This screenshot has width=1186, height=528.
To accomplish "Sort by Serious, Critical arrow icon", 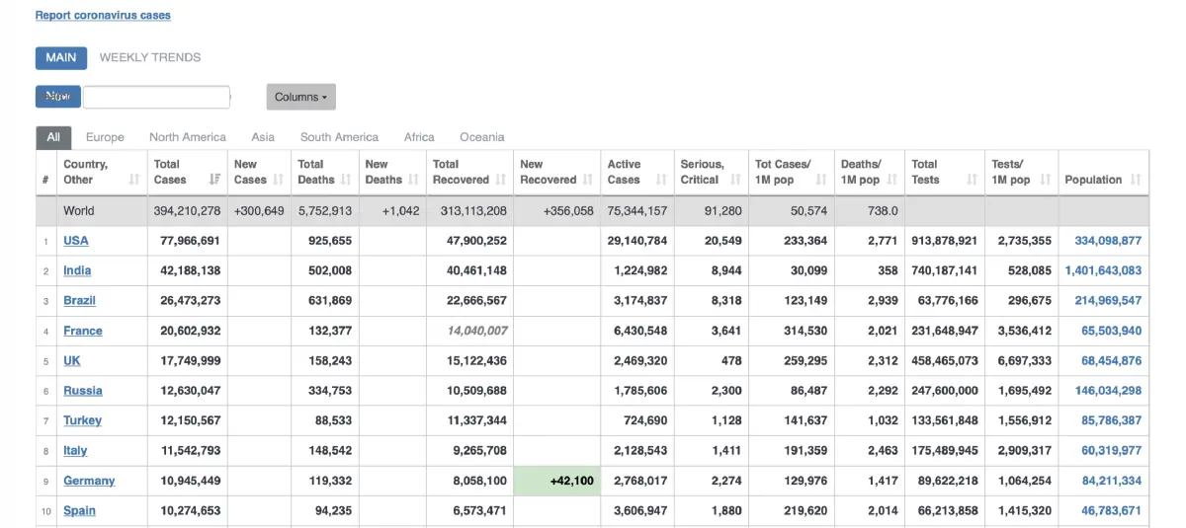I will tap(735, 180).
